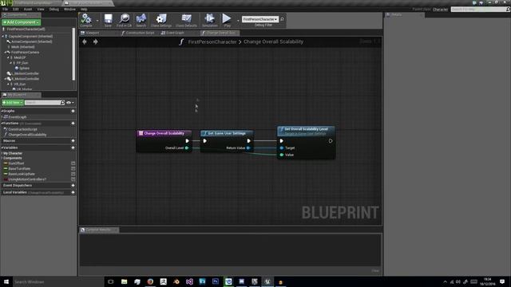
Task: Click the Components panel scrollbar
Action: [73, 54]
